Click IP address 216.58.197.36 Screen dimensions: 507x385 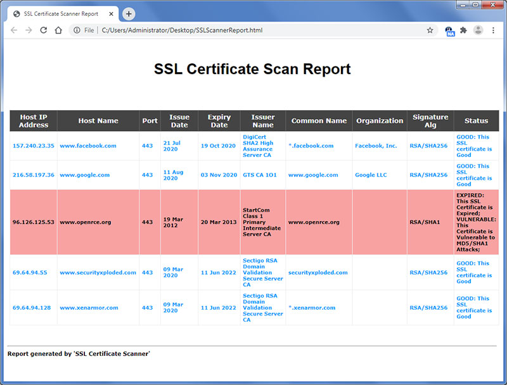pos(34,175)
